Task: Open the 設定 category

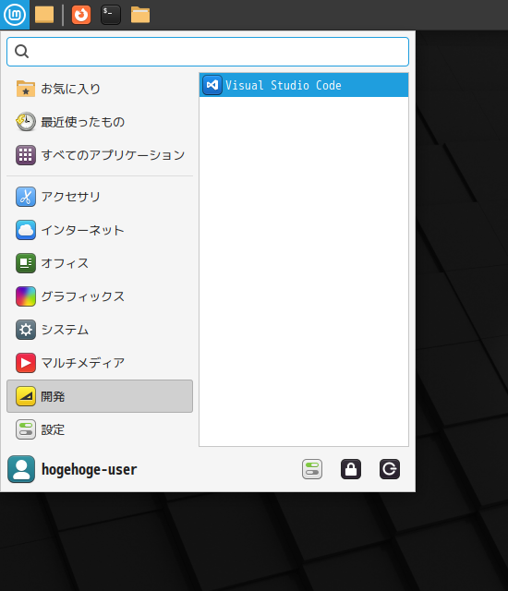Action: pos(100,429)
